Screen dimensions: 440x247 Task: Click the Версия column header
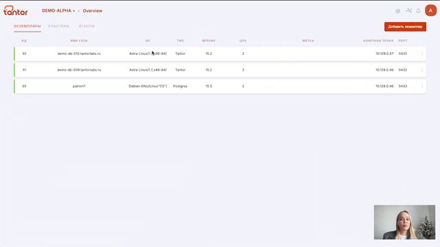tap(208, 40)
